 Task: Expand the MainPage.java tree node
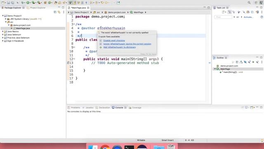click(x=12, y=28)
